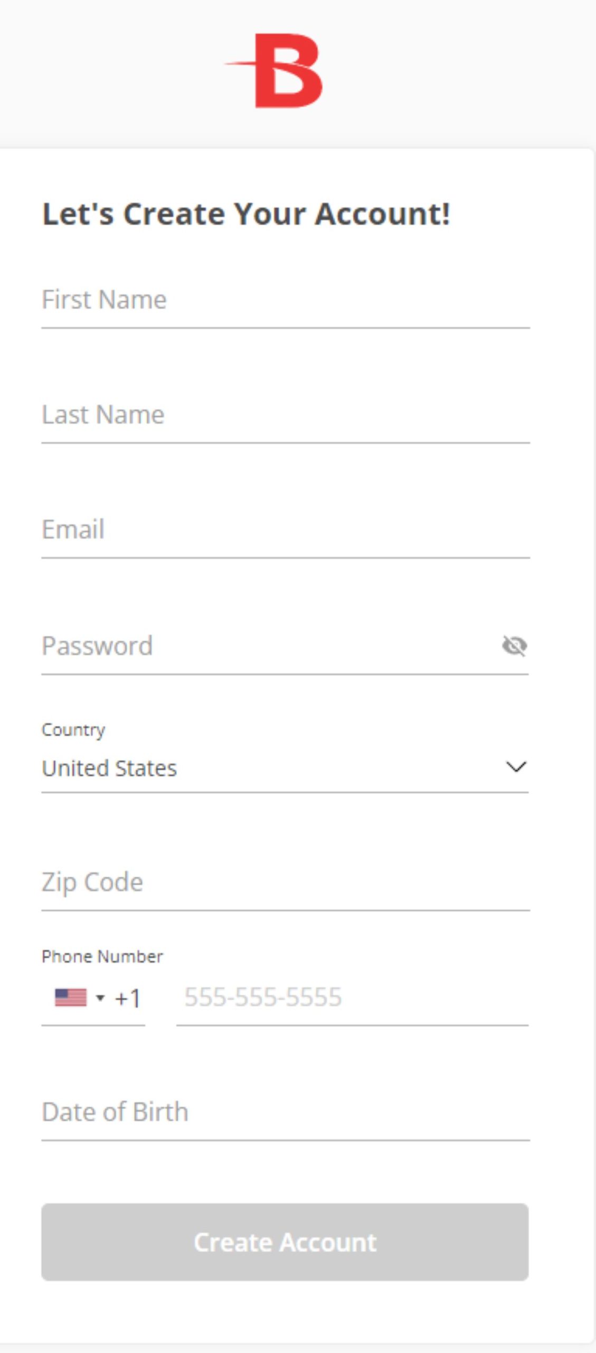Open the Date of Birth field
Image resolution: width=596 pixels, height=1353 pixels.
pyautogui.click(x=285, y=1112)
